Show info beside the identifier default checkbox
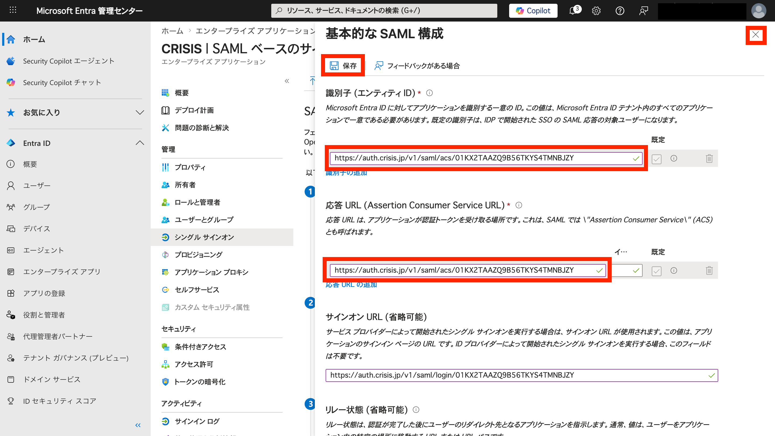 click(x=674, y=158)
